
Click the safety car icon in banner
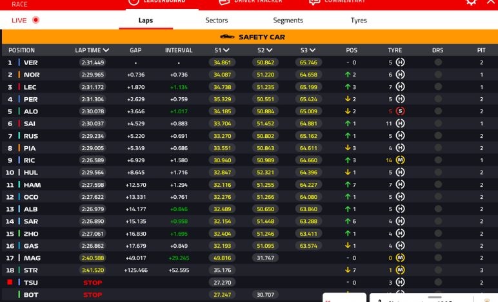[x=226, y=37]
